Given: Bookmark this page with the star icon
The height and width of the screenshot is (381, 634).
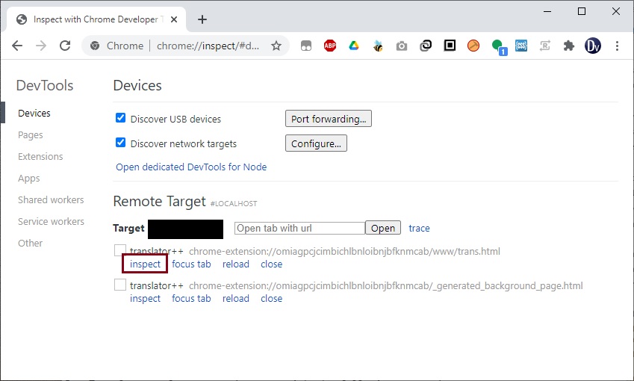Looking at the screenshot, I should pyautogui.click(x=276, y=46).
